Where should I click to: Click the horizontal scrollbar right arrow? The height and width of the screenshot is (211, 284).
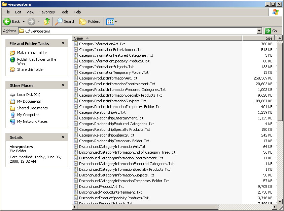pos(275,207)
